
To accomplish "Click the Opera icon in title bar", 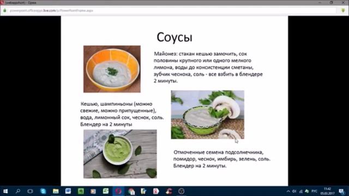I will (x=2, y=2).
